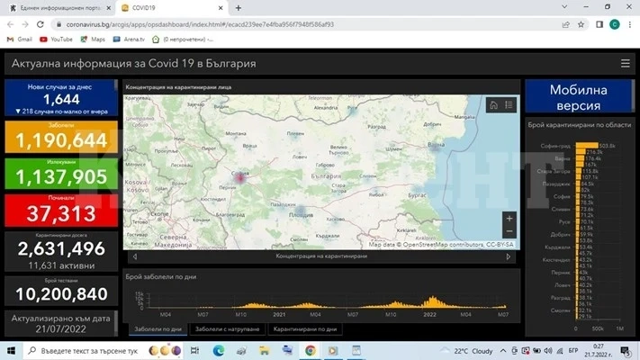Image resolution: width=640 pixels, height=360 pixels.
Task: Click the Sofia hotspot on the map
Action: (x=240, y=177)
